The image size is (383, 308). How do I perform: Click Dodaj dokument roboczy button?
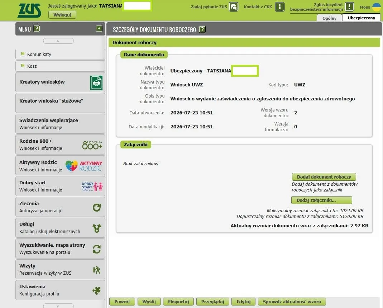[324, 177]
